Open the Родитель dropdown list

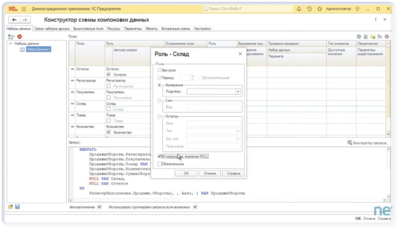(x=238, y=92)
